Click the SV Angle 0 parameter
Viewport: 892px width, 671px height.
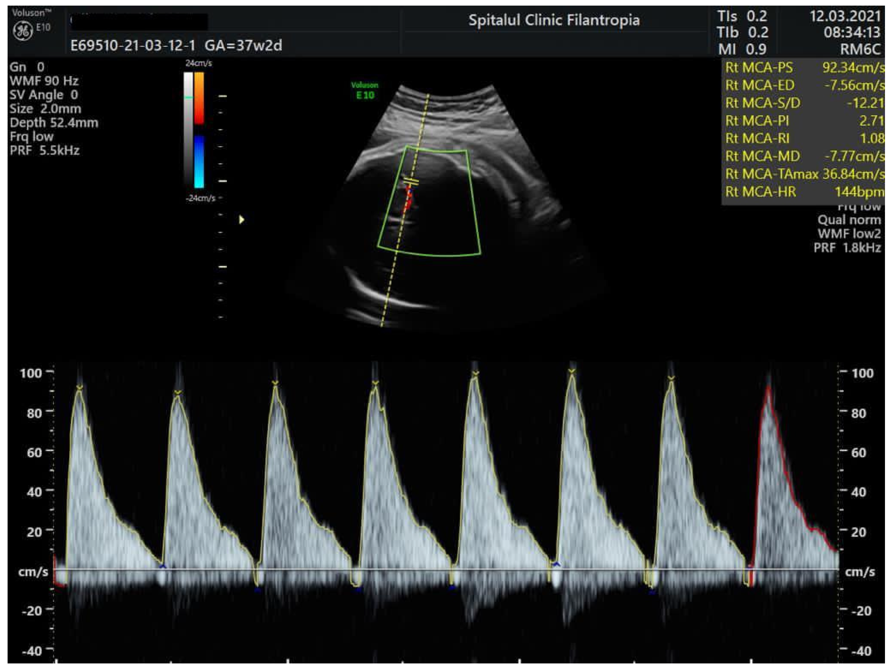point(44,95)
